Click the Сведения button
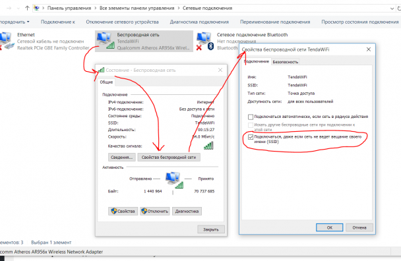This screenshot has width=401, height=261. (122, 158)
